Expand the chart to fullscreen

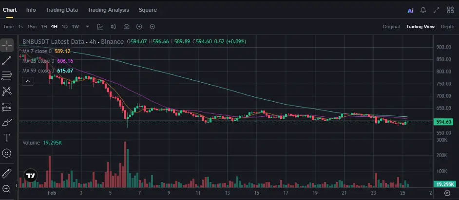click(436, 10)
